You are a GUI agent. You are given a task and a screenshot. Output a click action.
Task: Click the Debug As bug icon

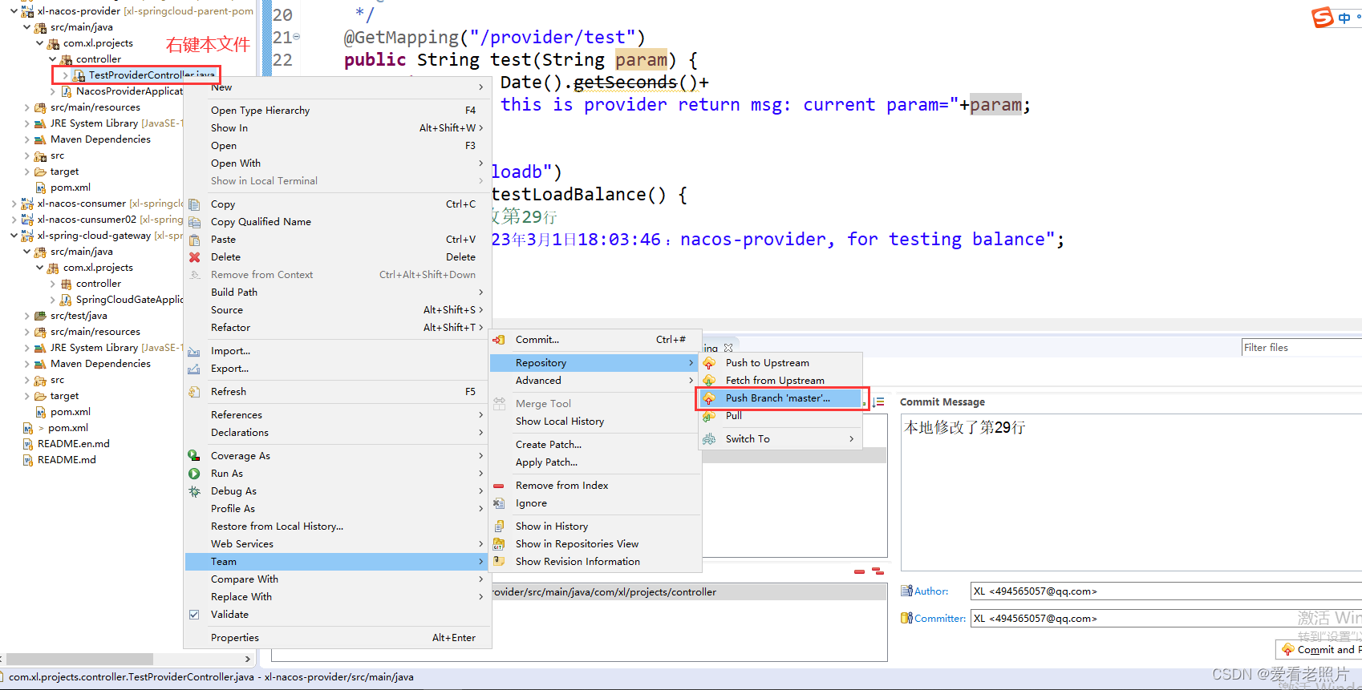pyautogui.click(x=194, y=491)
